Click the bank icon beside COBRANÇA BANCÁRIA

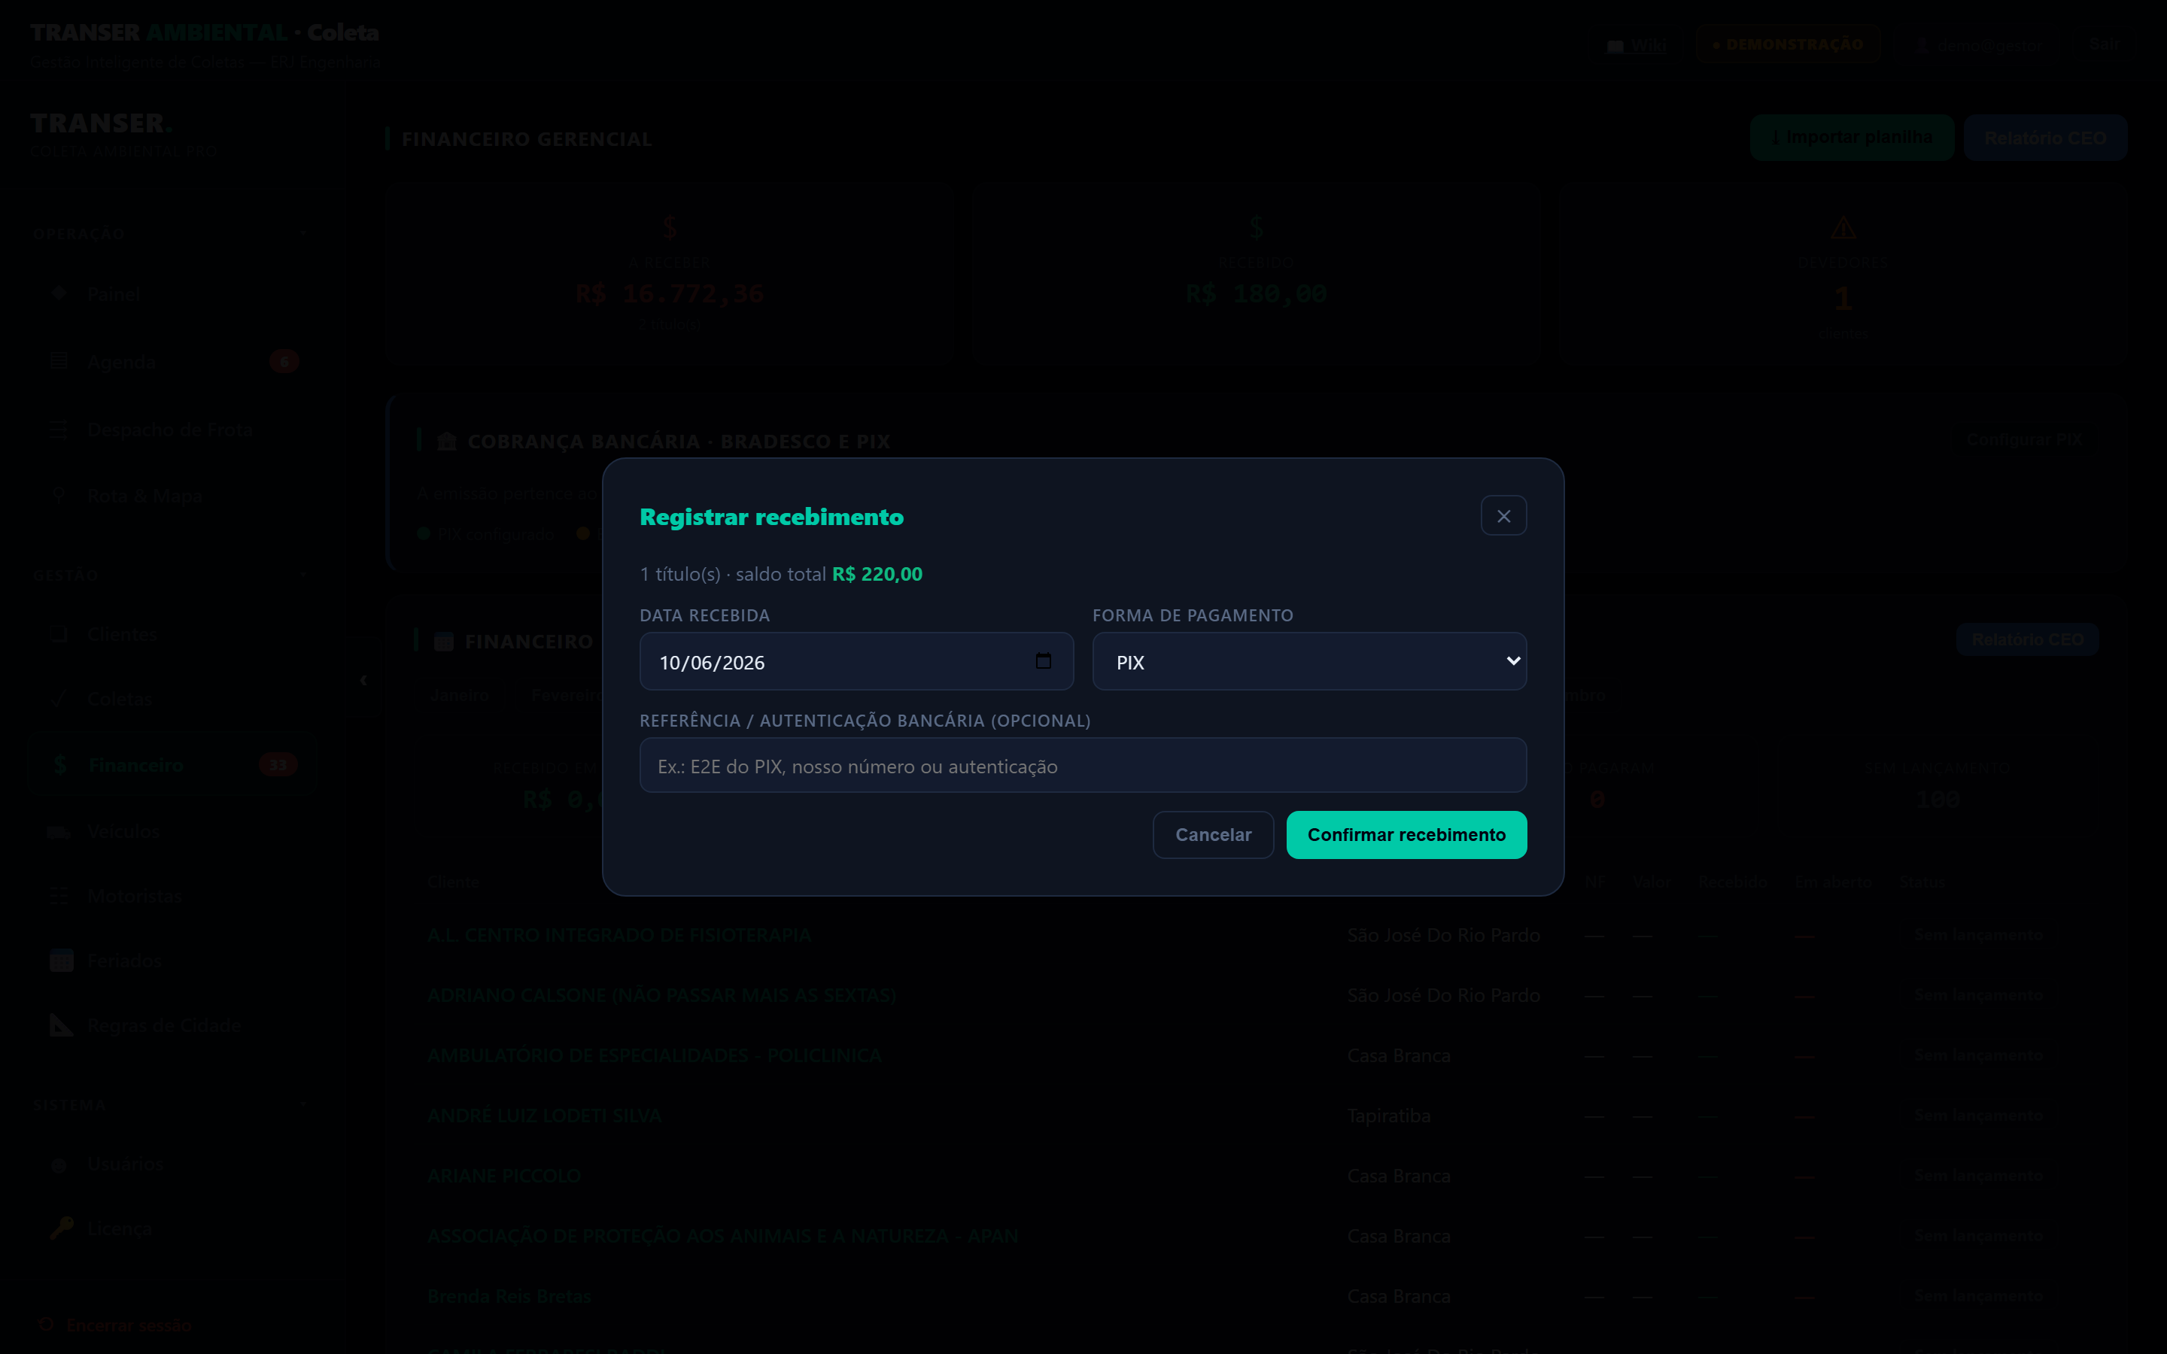[446, 441]
